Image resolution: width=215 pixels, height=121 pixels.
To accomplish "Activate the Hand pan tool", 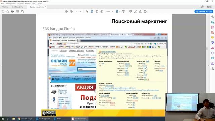I will (92, 11).
